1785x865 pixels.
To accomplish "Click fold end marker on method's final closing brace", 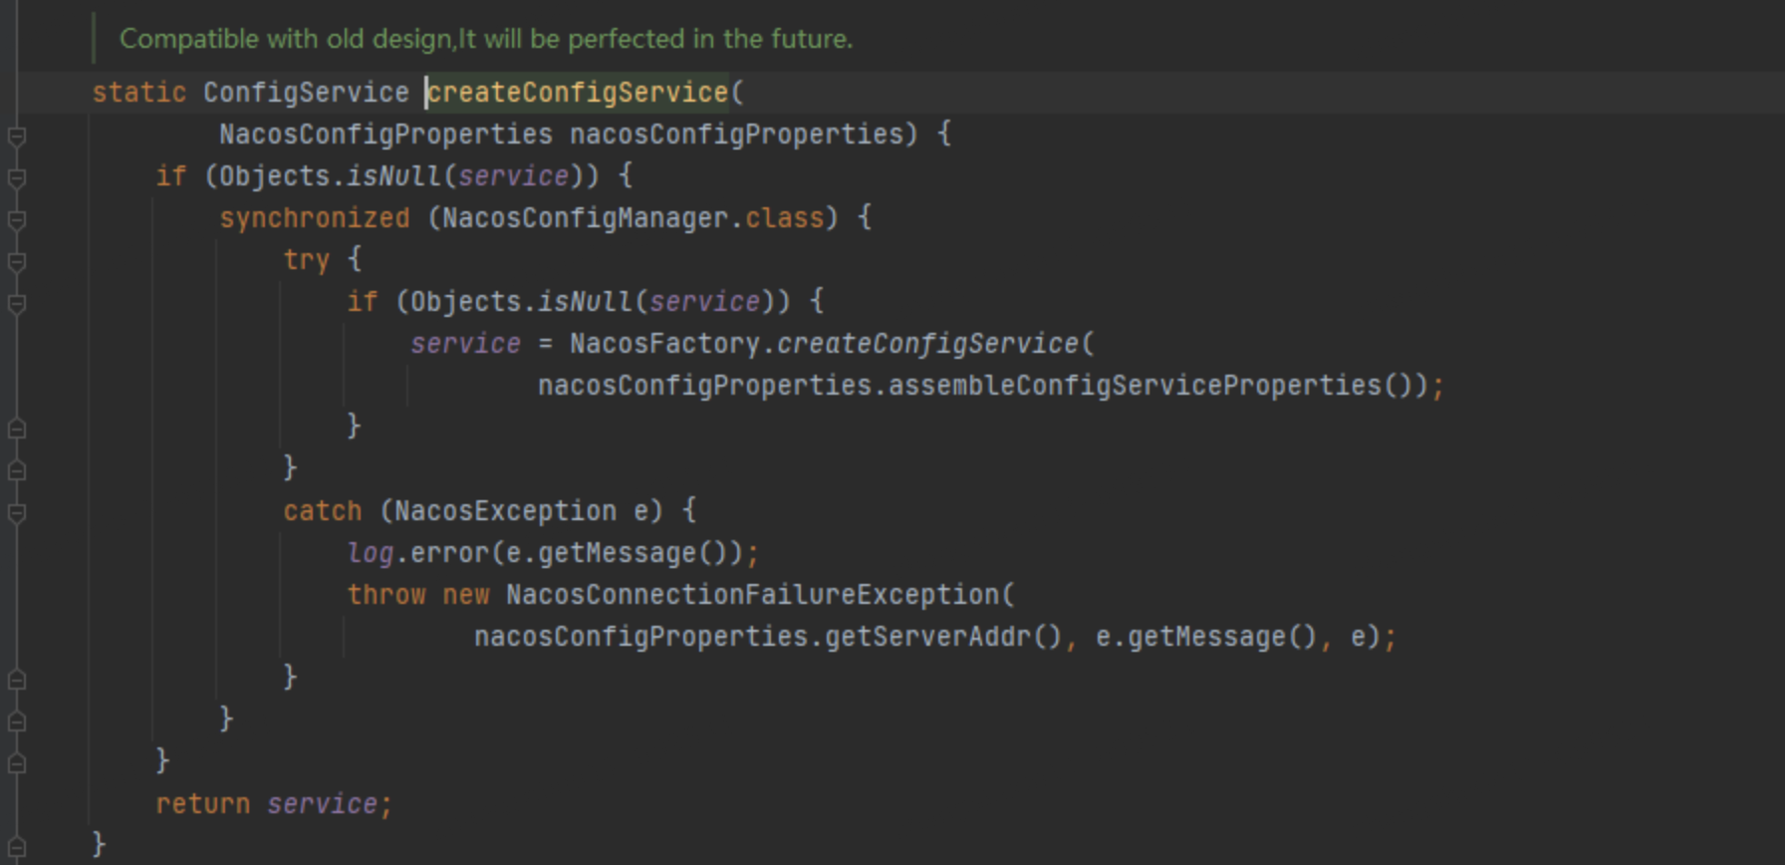I will (x=16, y=847).
